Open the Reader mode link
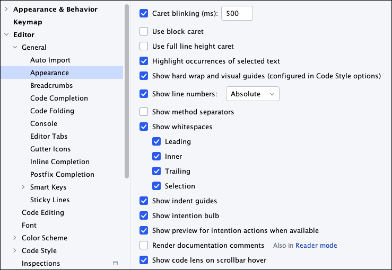Viewport: 392px width, 270px height. [316, 245]
